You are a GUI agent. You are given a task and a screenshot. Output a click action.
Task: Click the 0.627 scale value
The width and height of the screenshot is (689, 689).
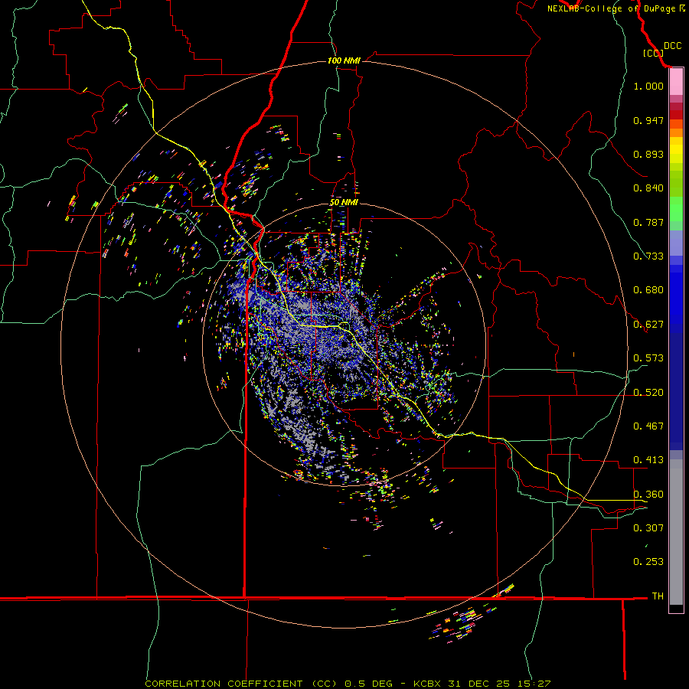pyautogui.click(x=648, y=325)
